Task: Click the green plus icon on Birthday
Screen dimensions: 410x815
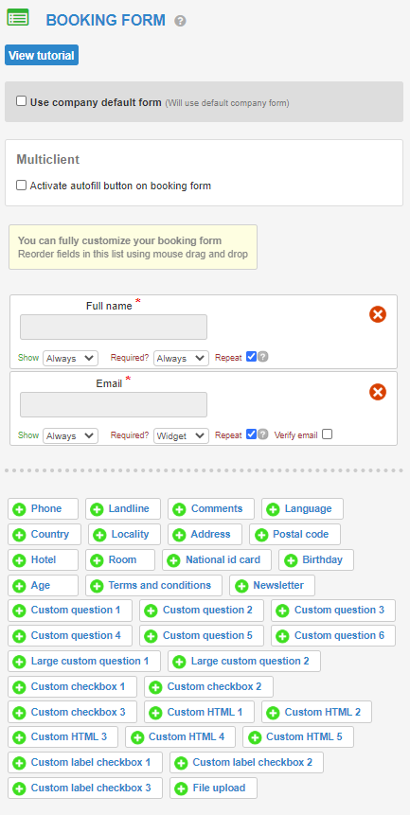Action: [291, 560]
